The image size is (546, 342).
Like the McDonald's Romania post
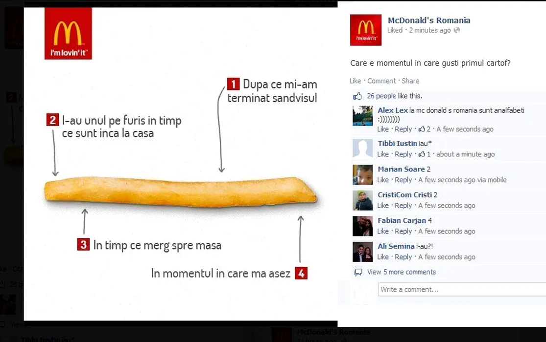[x=355, y=81]
